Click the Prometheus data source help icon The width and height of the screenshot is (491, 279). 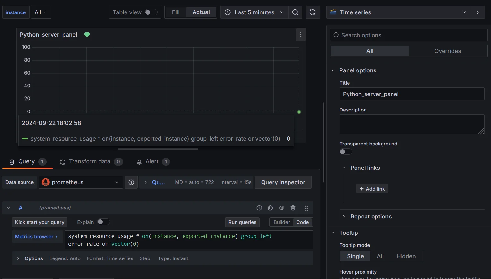(131, 182)
